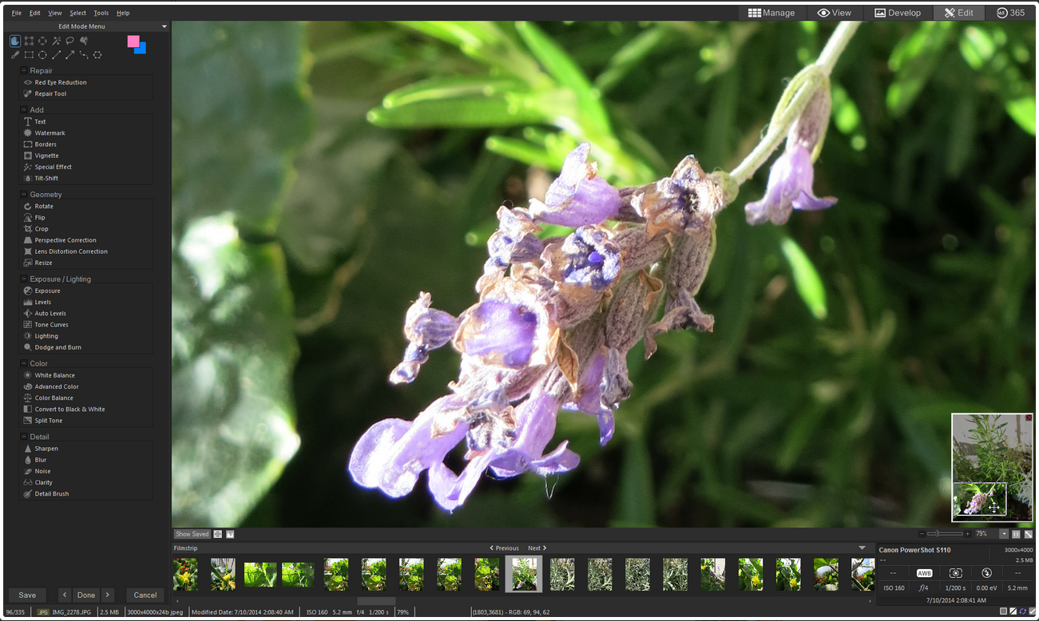1039x621 pixels.
Task: Collapse the Geometry group
Action: click(24, 195)
